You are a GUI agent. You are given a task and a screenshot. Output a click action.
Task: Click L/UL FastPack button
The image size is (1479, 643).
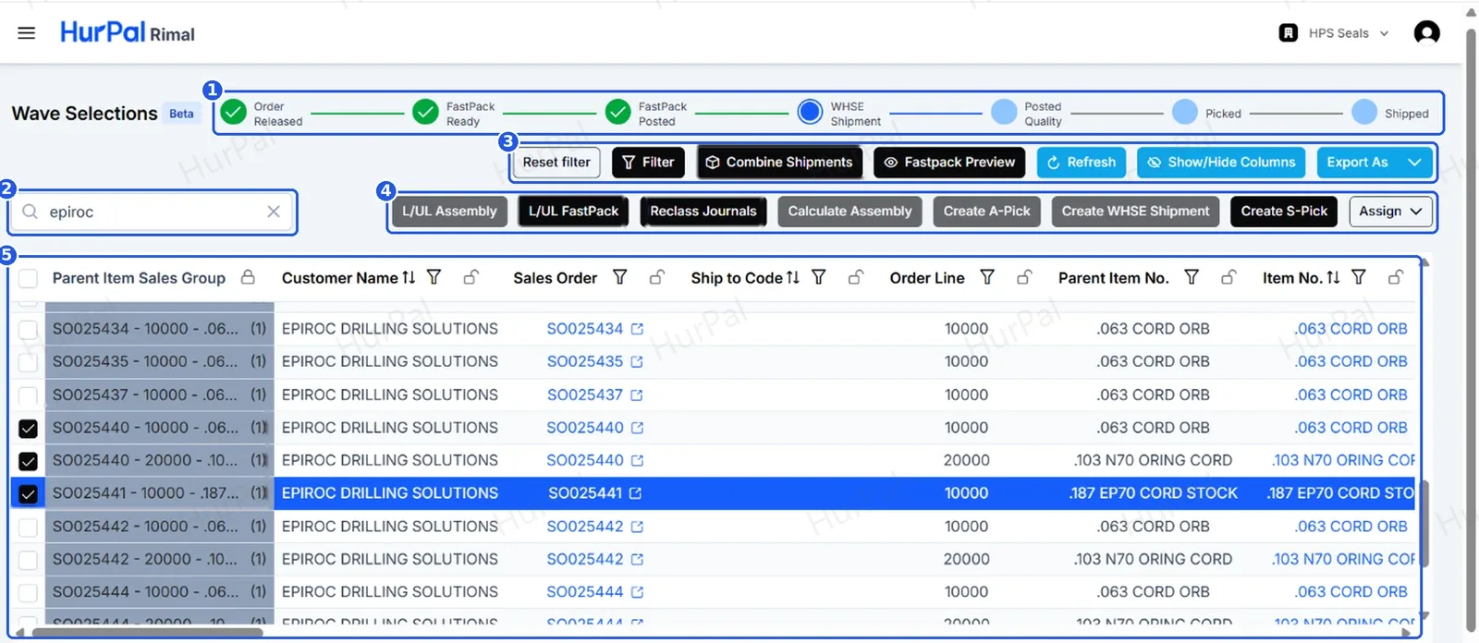coord(573,212)
